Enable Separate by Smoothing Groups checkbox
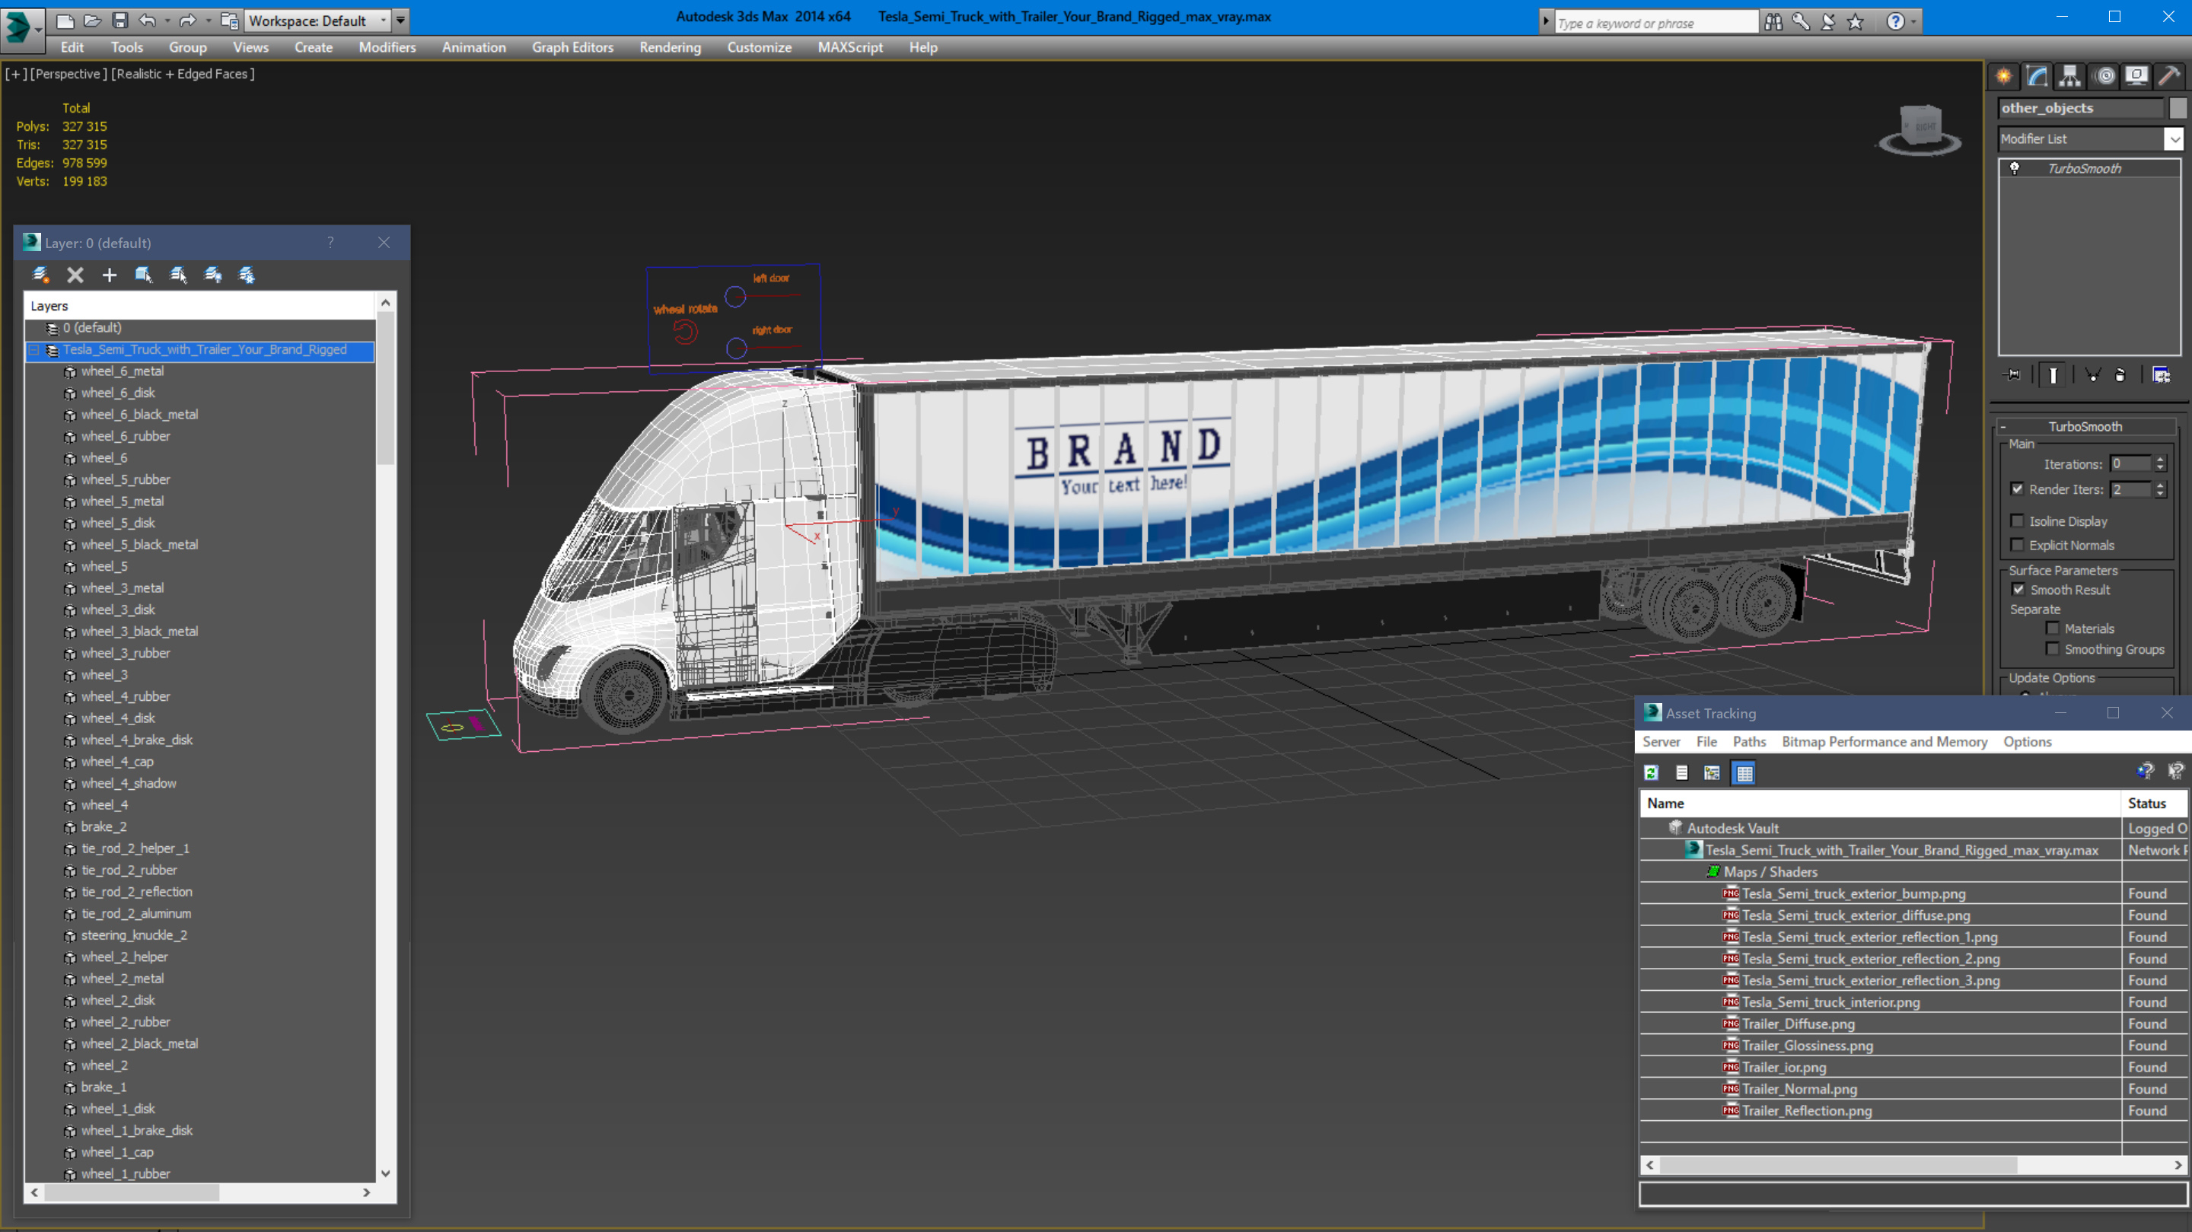The image size is (2192, 1232). pos(2053,648)
